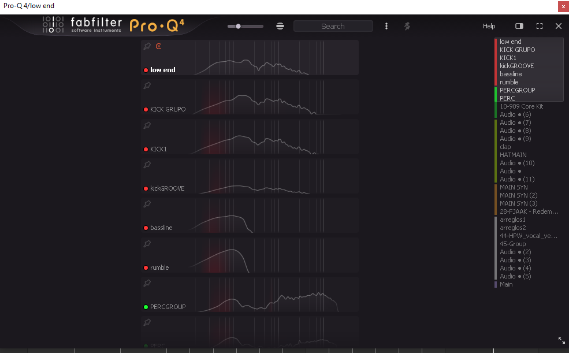Pin the low end instance
569x353 pixels.
(x=147, y=46)
